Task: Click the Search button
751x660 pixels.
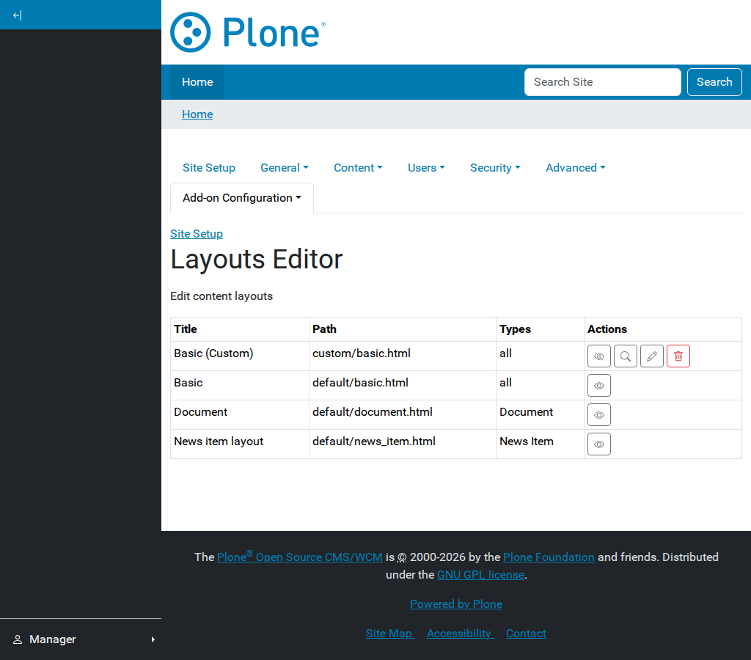Action: coord(714,82)
